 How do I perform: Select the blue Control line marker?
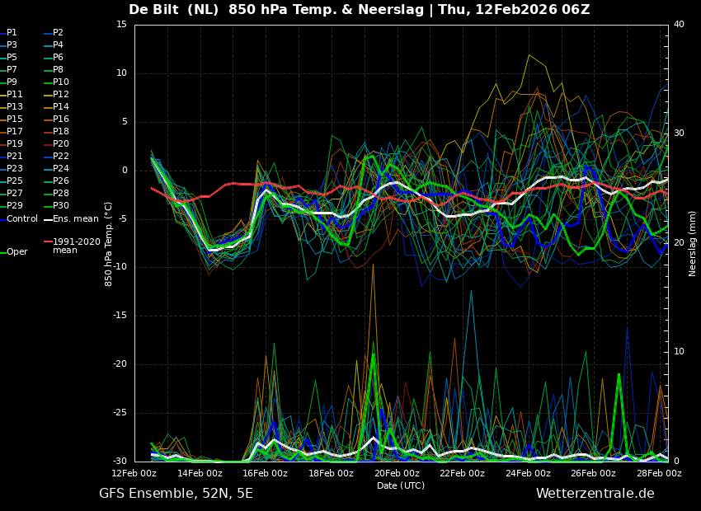(x=2, y=218)
